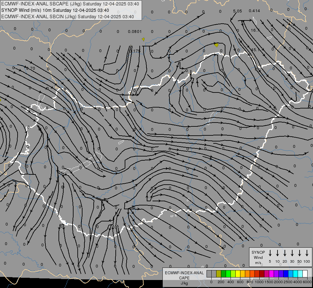Click the olive CAPE patch near the 0.0801 value
Viewport: 313px width, 288px height.
click(x=143, y=39)
